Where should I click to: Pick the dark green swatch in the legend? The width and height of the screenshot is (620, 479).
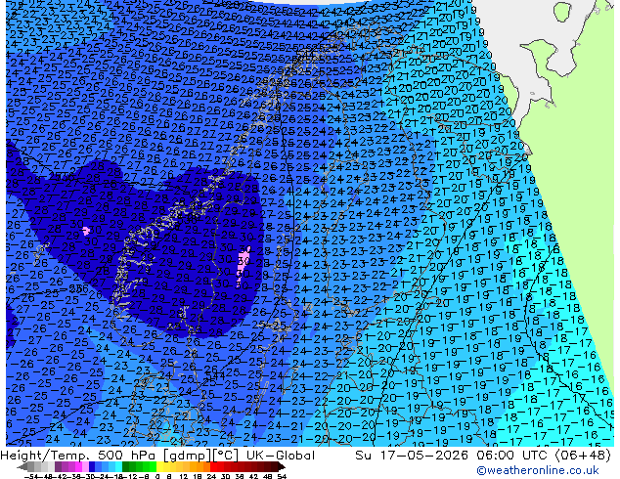[x=125, y=467]
